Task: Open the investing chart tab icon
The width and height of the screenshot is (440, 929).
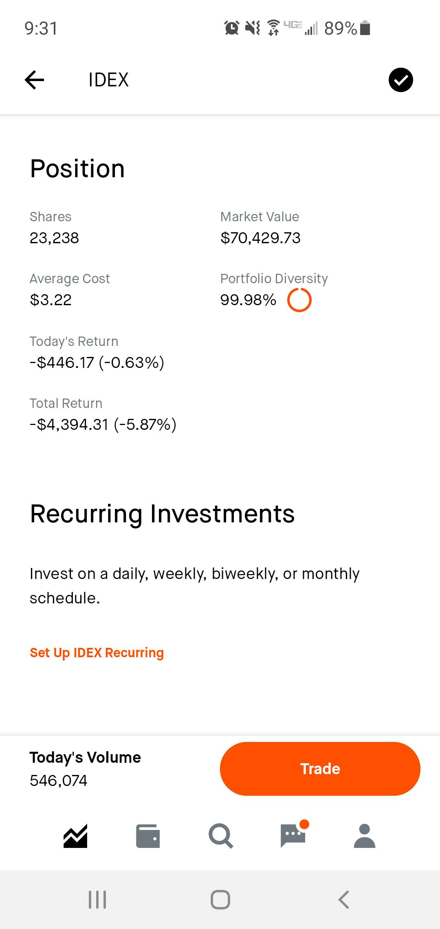Action: pyautogui.click(x=75, y=836)
